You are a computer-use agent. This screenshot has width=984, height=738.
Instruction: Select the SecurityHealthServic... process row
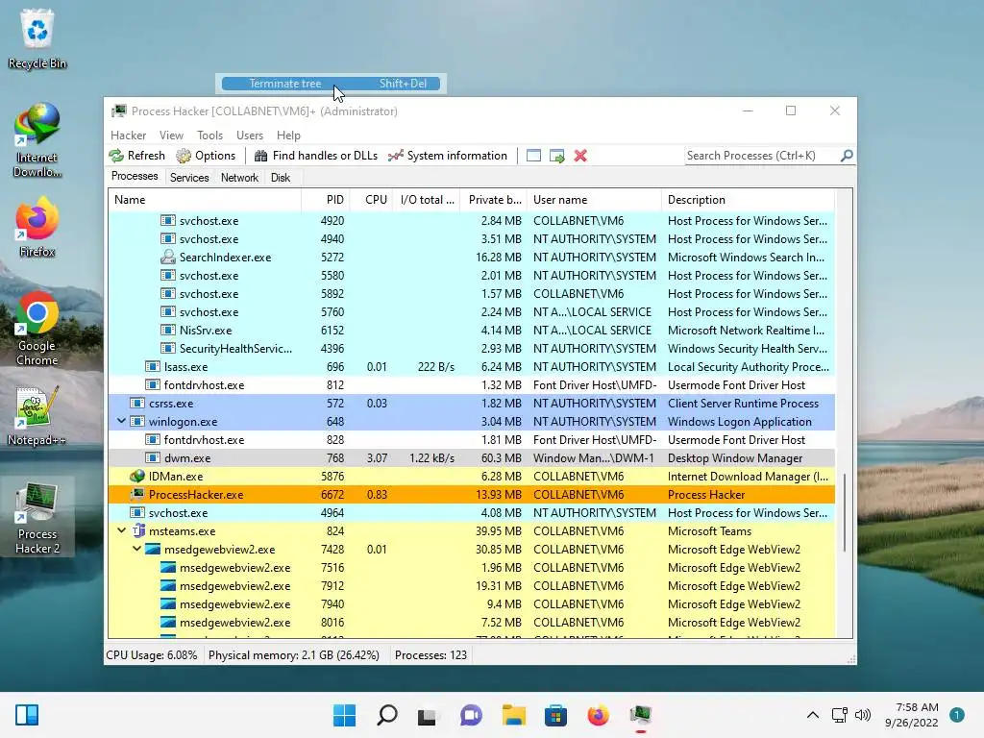click(471, 348)
